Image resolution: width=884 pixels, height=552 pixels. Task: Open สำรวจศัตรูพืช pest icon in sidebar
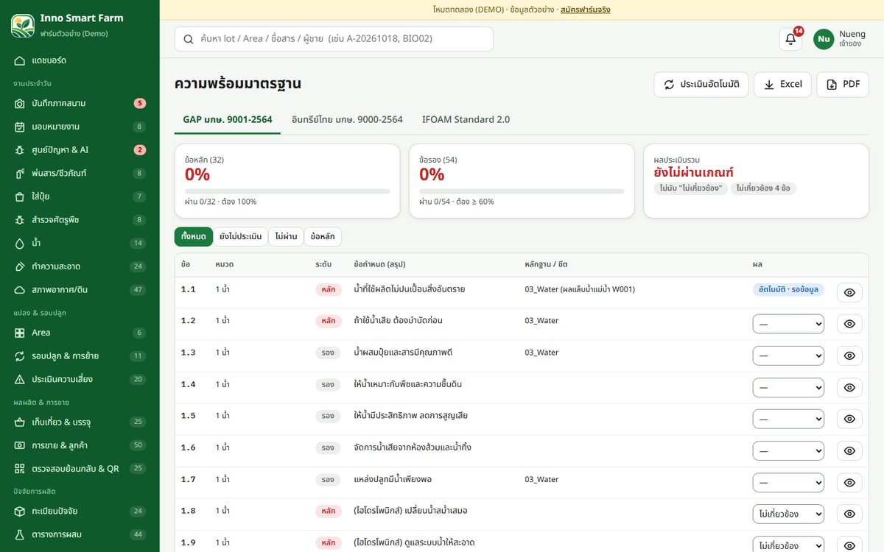(x=20, y=220)
